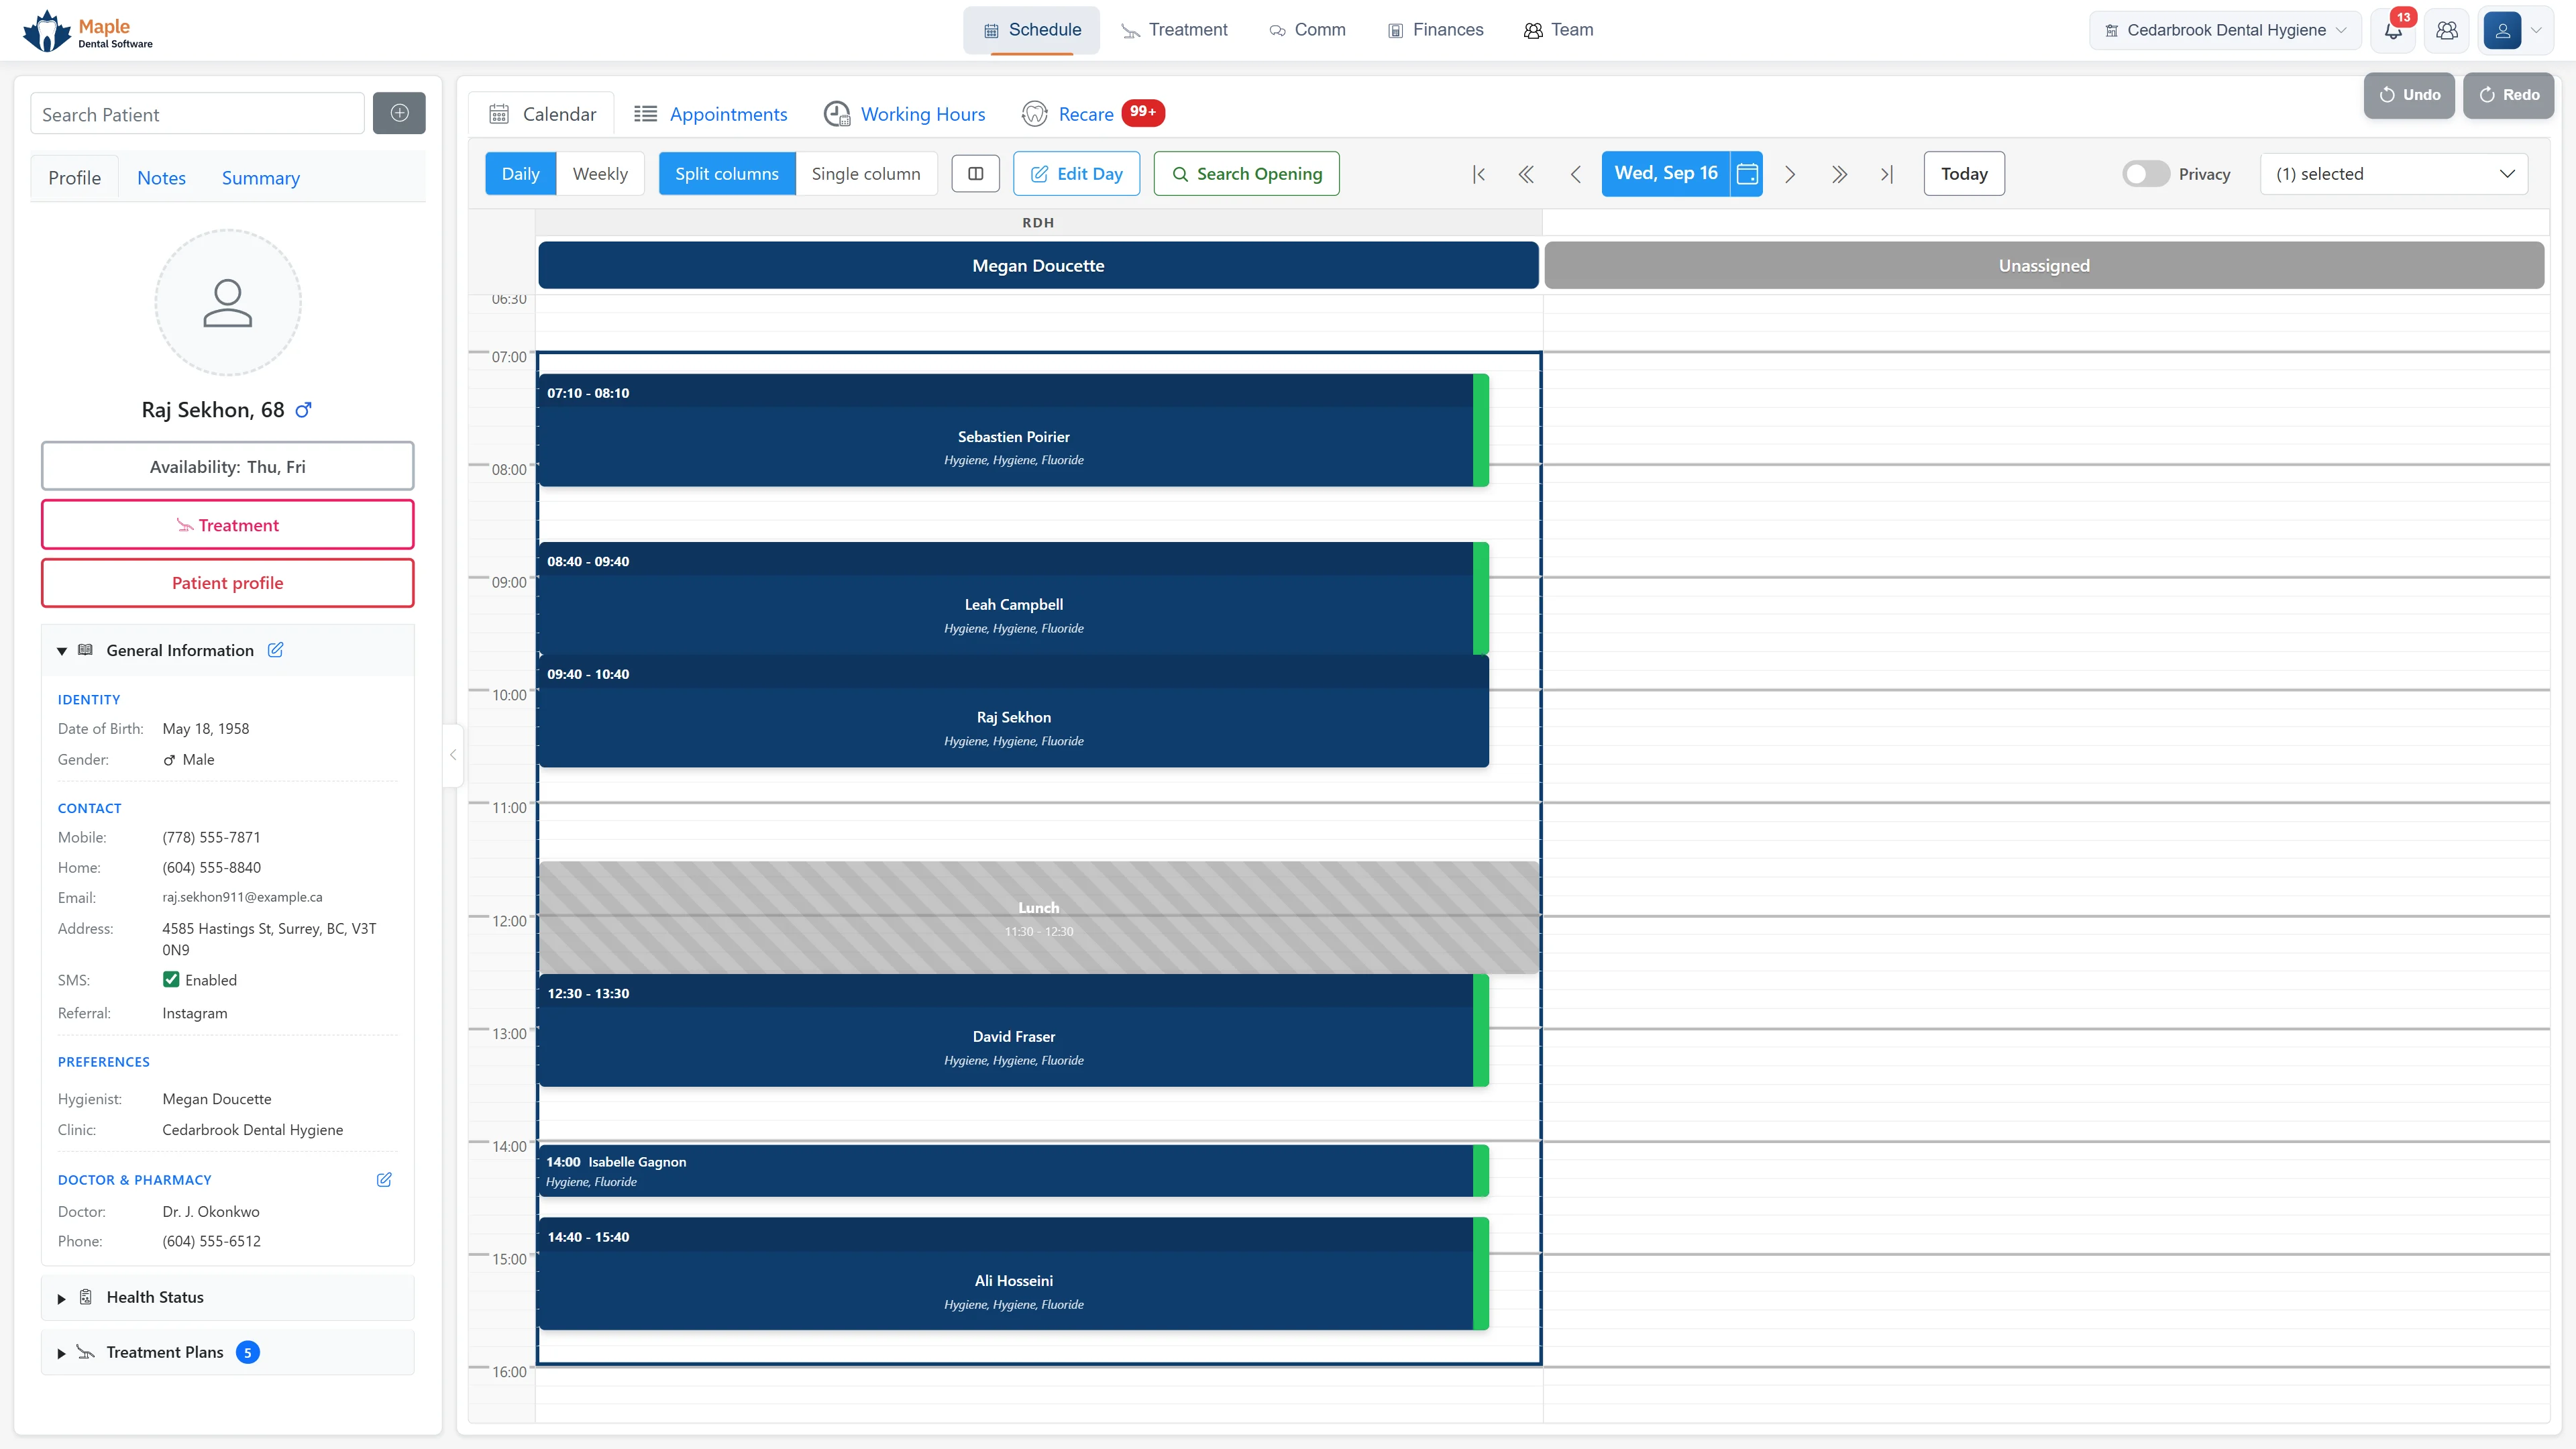Expand the Treatment Plans section
The height and width of the screenshot is (1449, 2576).
(x=61, y=1353)
